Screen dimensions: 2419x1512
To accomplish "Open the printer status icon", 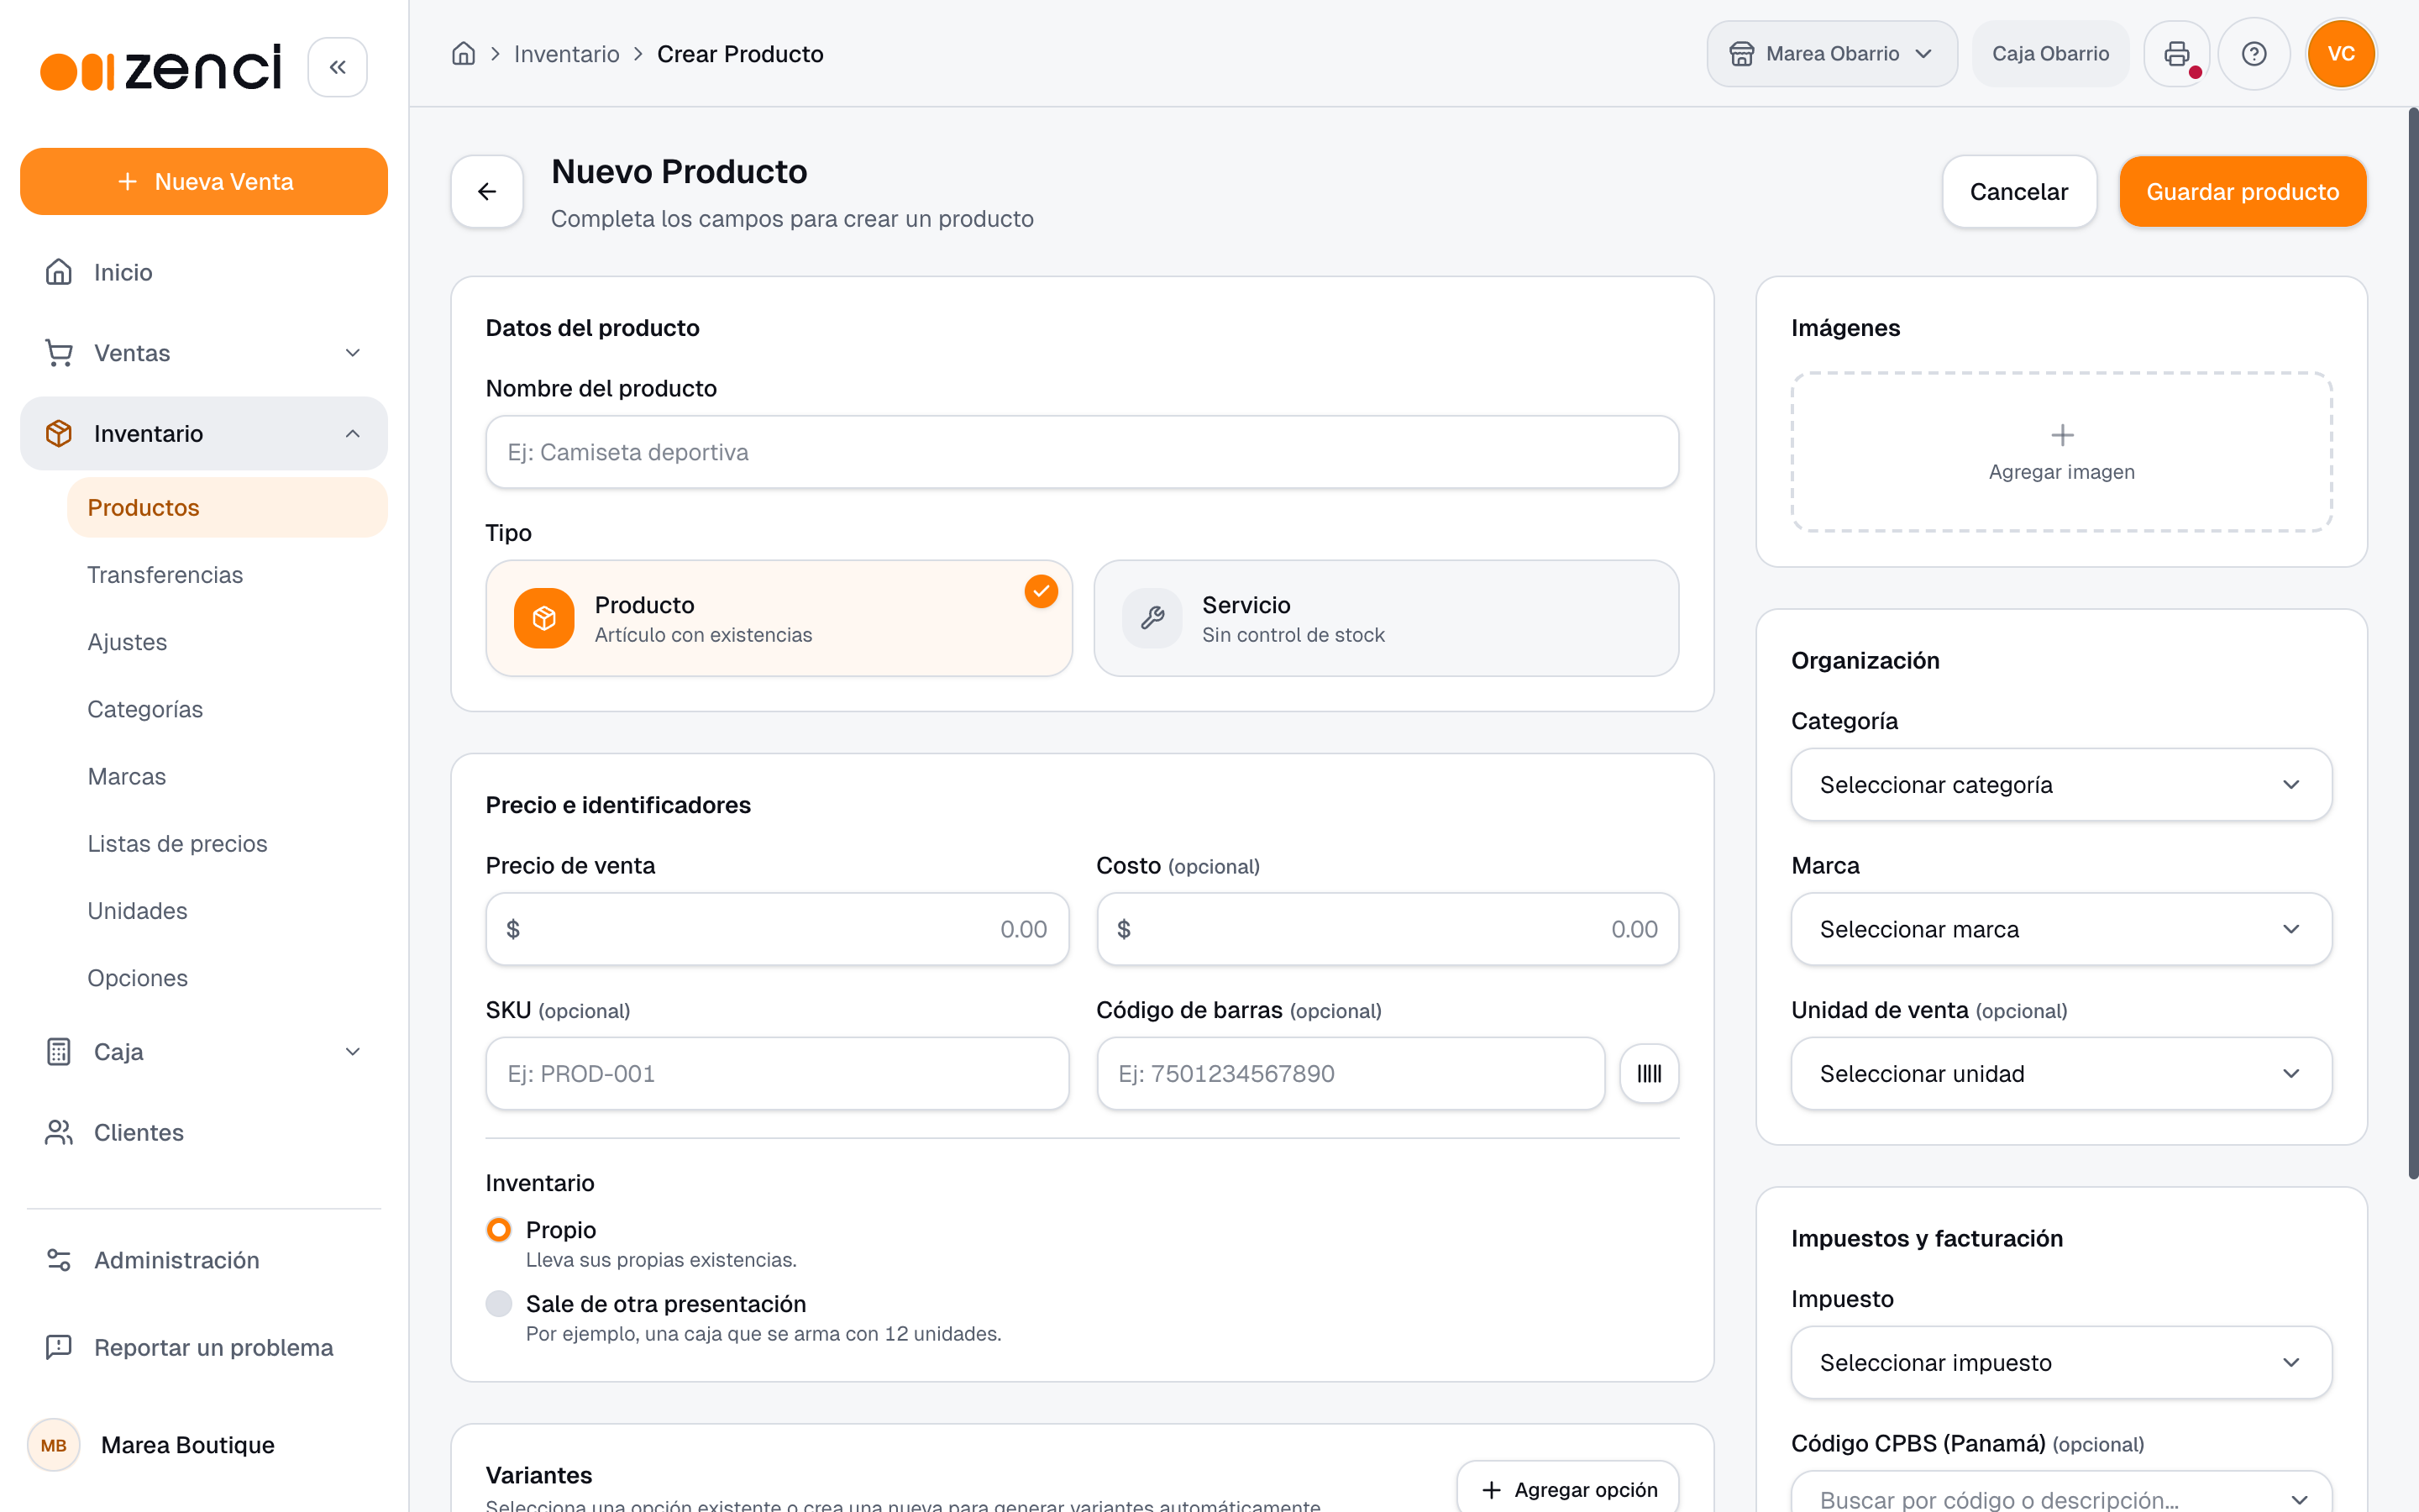I will (2177, 54).
